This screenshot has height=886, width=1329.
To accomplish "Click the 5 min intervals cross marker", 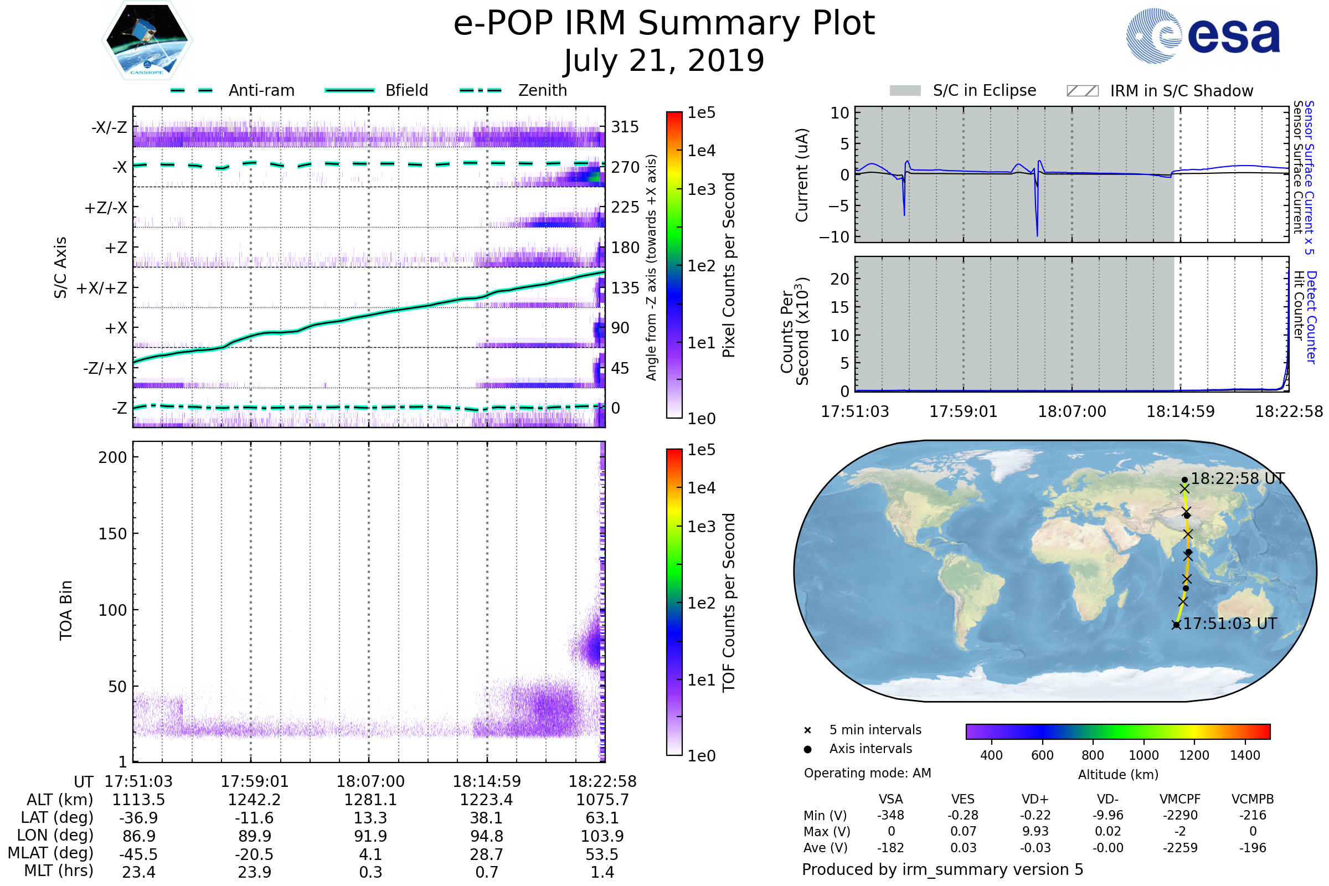I will tap(807, 730).
